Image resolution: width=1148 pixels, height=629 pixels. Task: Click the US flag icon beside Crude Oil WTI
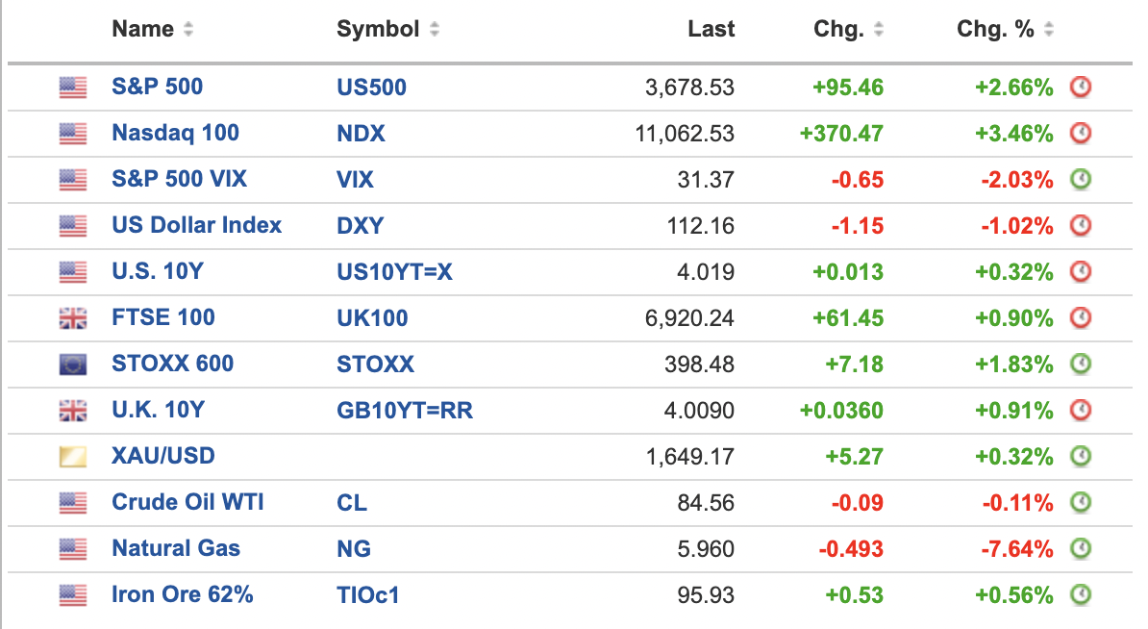coord(73,503)
